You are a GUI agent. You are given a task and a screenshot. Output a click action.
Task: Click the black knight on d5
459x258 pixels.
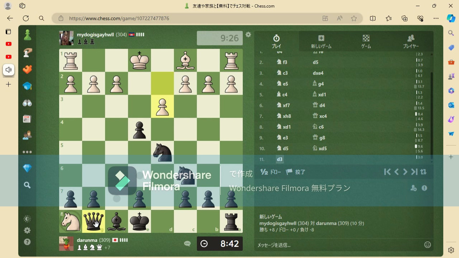tap(163, 152)
